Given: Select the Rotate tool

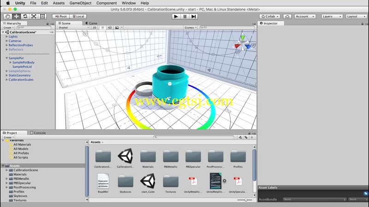Looking at the screenshot, I should 25,17.
